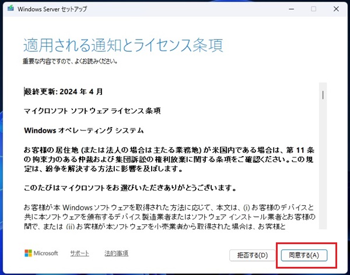Click the 重要な内容ですので subtitle text

click(72, 61)
